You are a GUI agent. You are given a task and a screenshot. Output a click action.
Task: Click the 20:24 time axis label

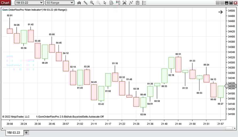click(x=24, y=124)
